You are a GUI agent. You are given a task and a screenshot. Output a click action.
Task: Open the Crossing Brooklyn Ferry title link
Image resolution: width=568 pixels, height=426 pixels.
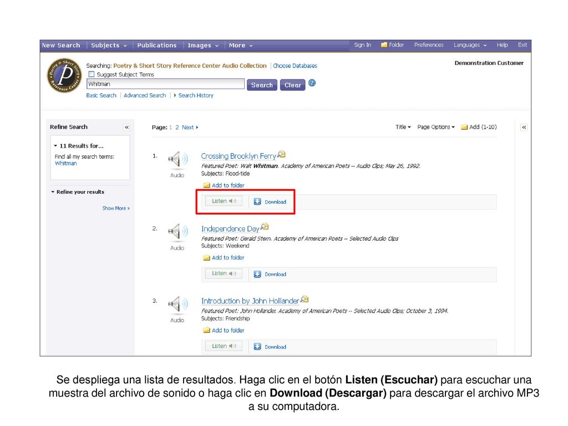tap(239, 156)
